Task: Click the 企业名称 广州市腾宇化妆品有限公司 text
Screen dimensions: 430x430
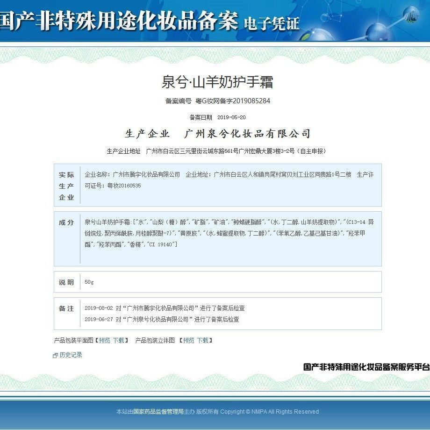Action: pos(132,174)
